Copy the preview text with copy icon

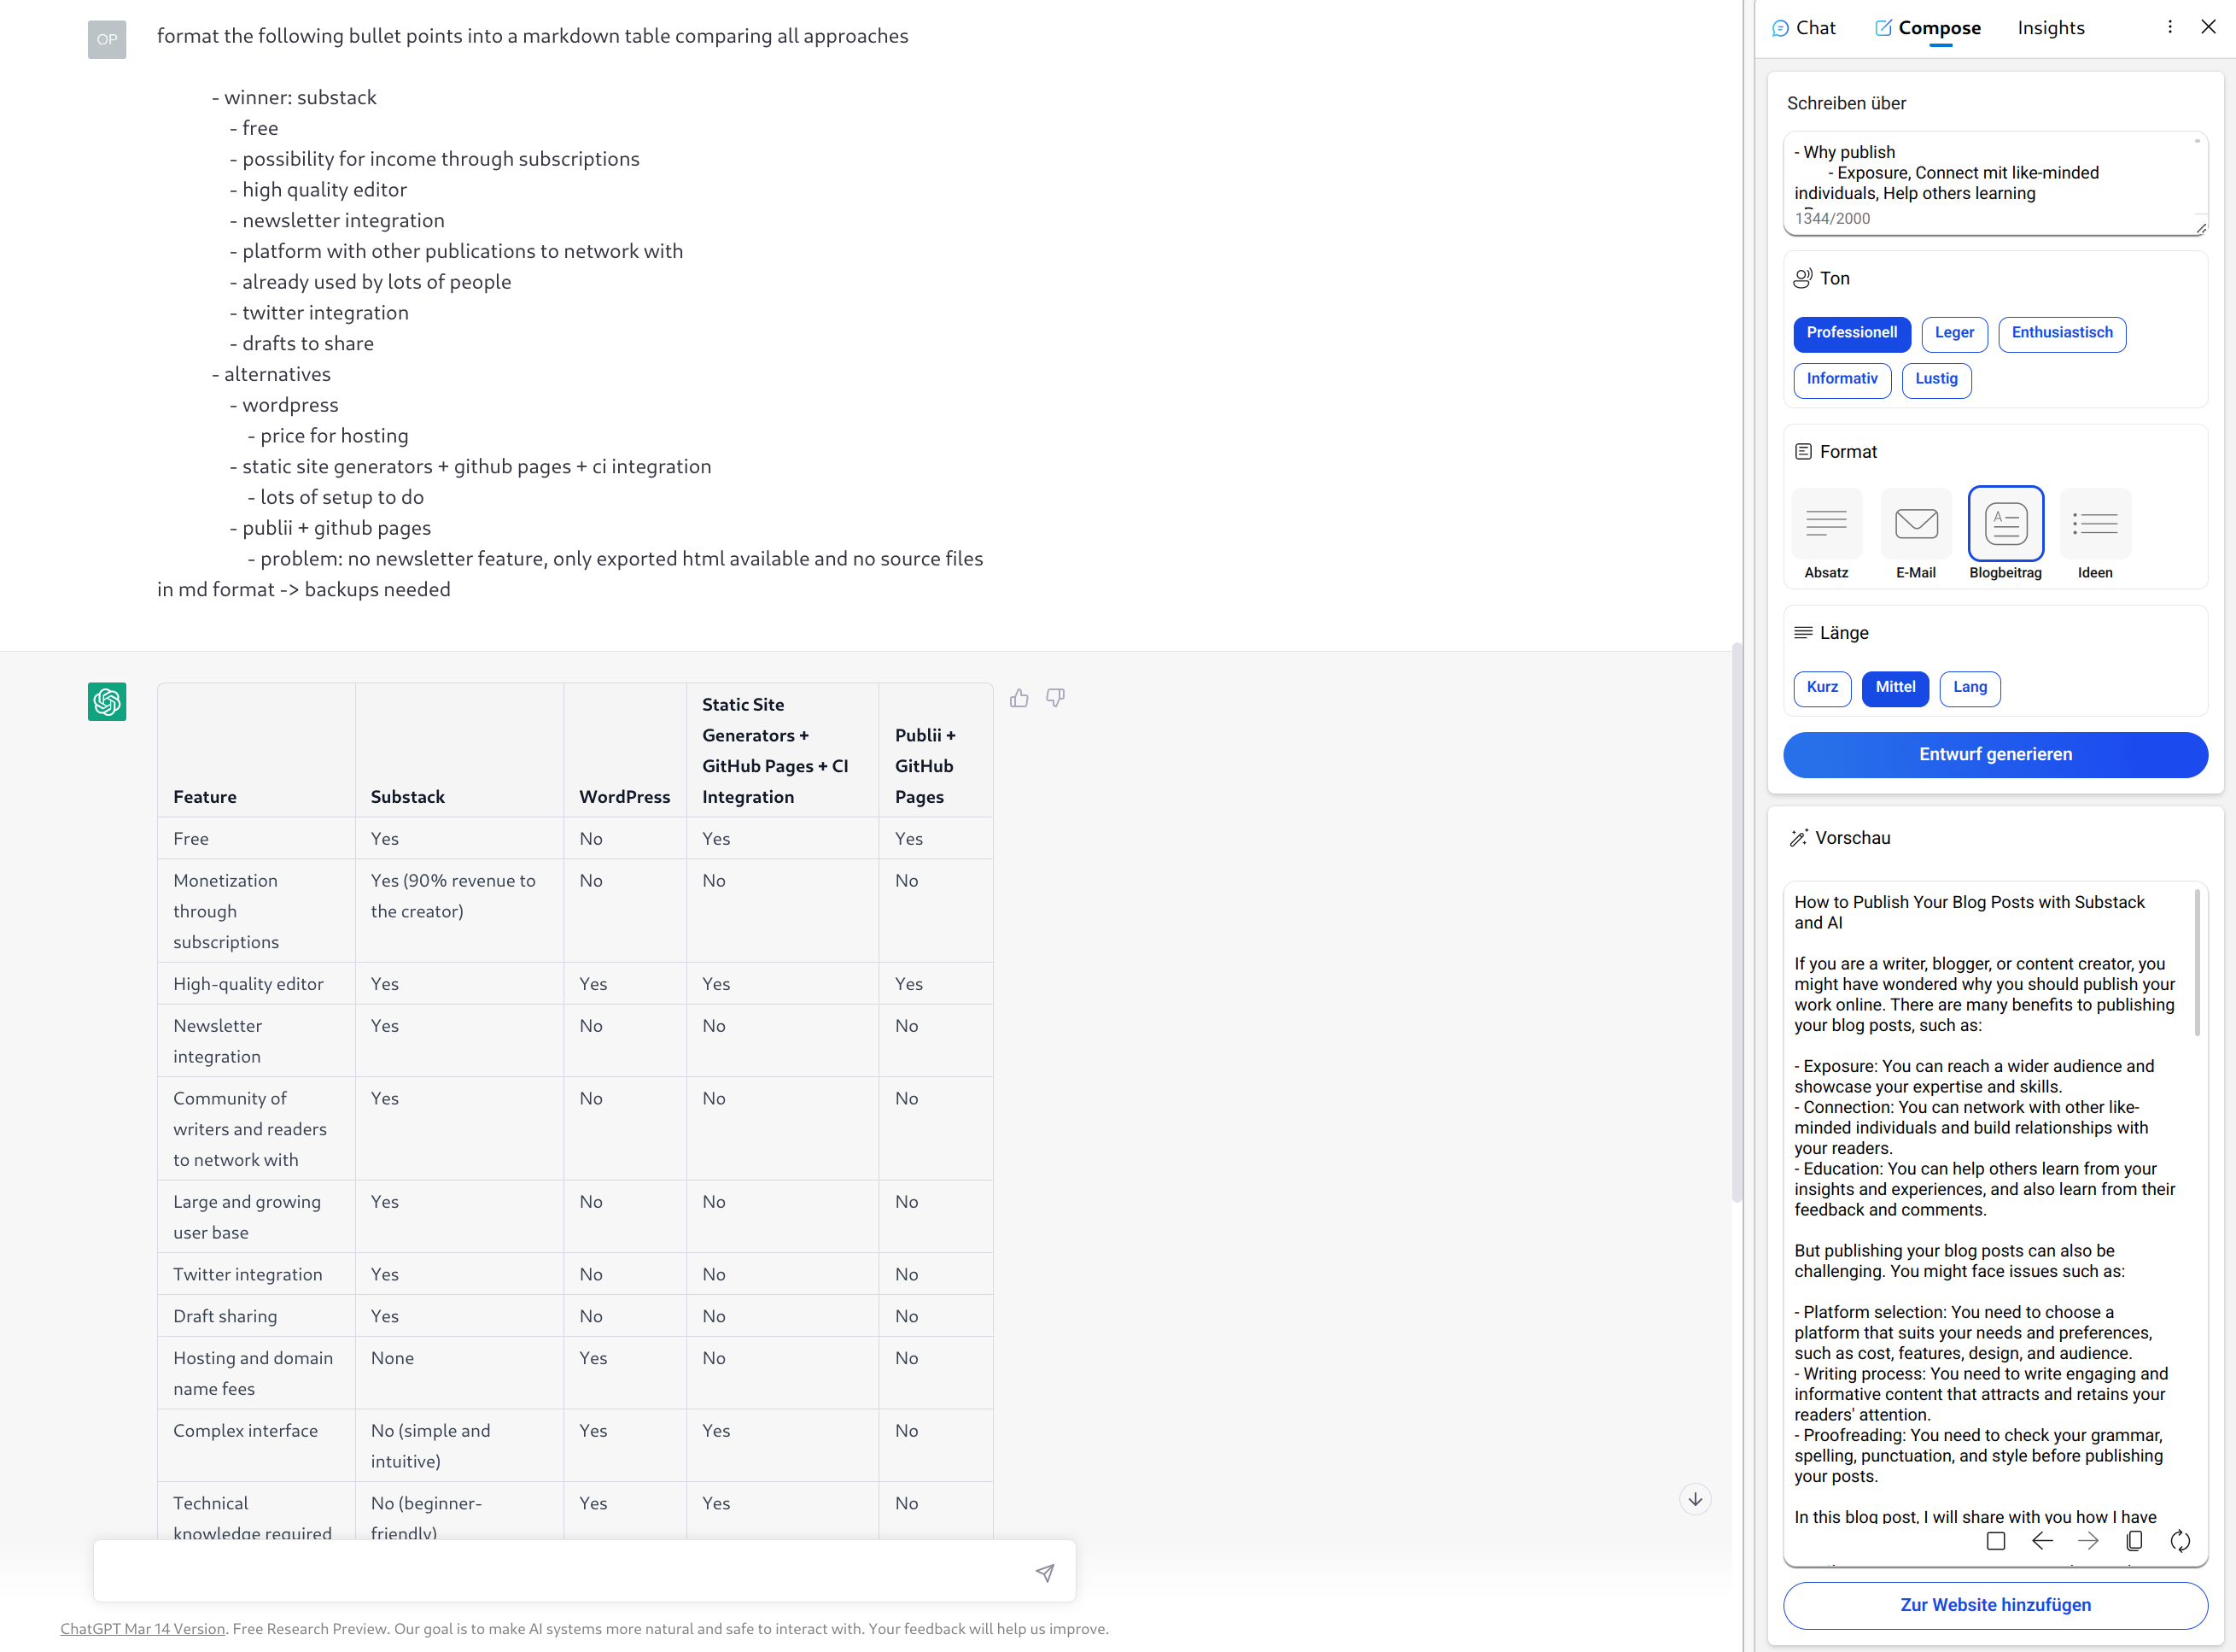(2134, 1541)
